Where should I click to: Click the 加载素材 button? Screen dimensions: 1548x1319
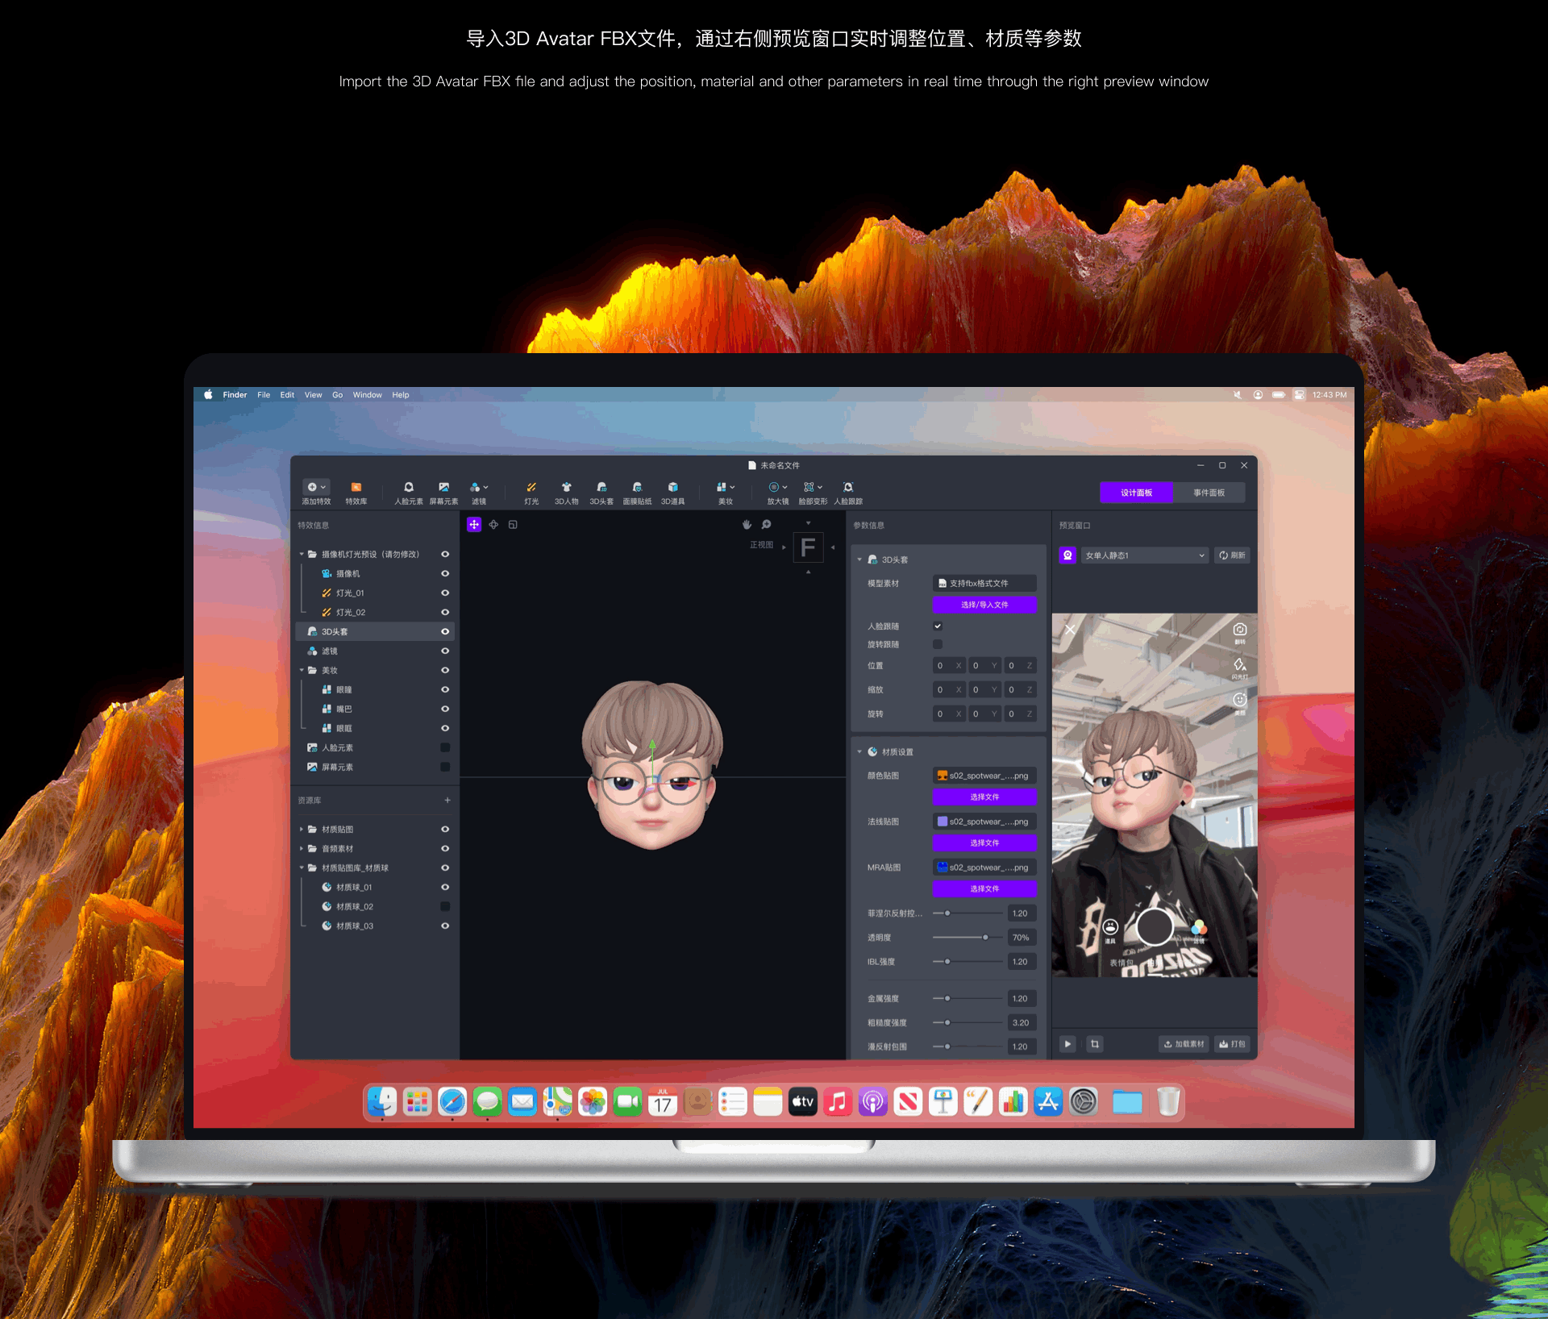tap(1184, 1044)
